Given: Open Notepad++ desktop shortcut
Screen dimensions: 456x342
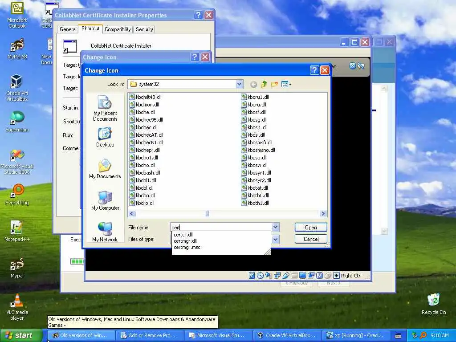Looking at the screenshot, I should tap(17, 231).
